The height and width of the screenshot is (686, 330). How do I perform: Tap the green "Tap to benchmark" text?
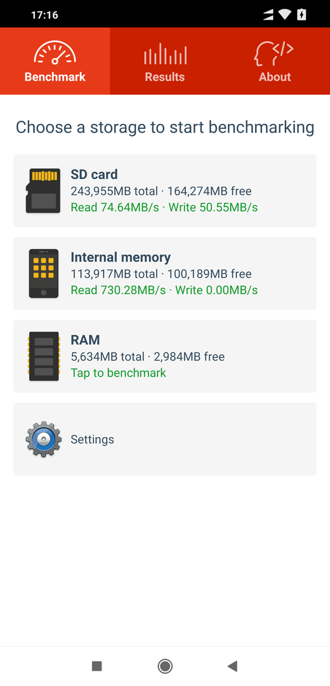point(119,373)
